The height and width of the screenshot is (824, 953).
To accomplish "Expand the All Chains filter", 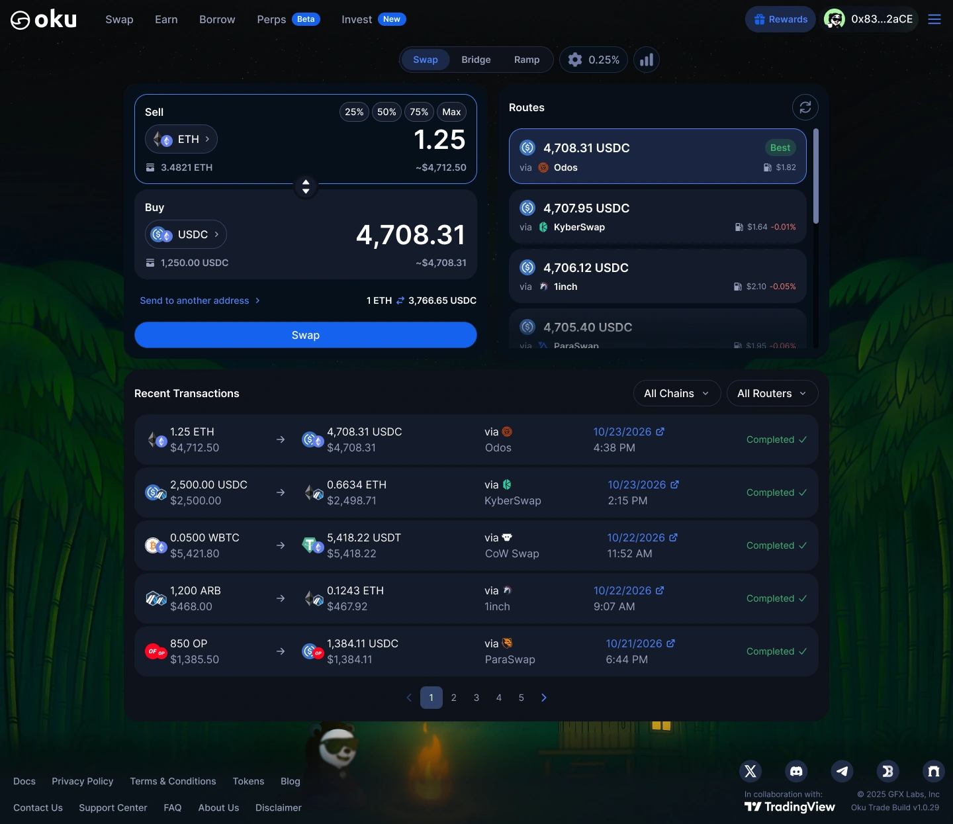I will tap(677, 393).
